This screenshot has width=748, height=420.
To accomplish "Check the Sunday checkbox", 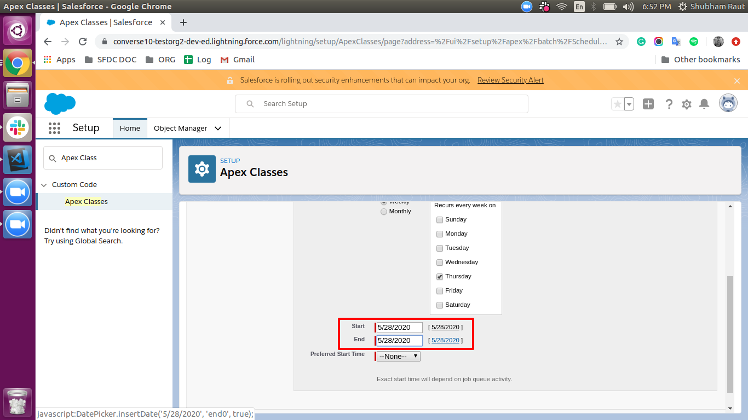I will point(440,219).
